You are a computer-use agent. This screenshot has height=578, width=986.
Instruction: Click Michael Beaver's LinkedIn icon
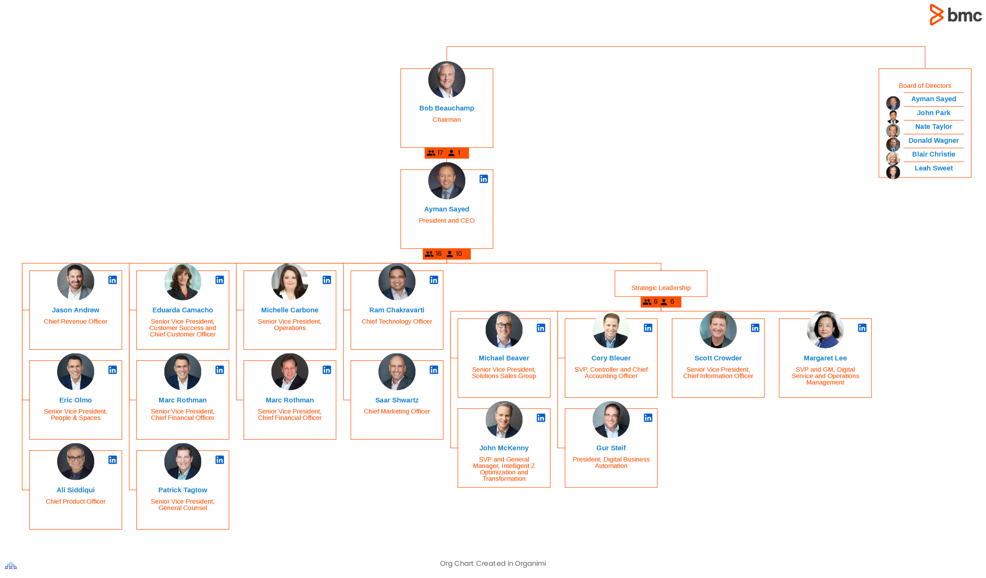pyautogui.click(x=541, y=328)
